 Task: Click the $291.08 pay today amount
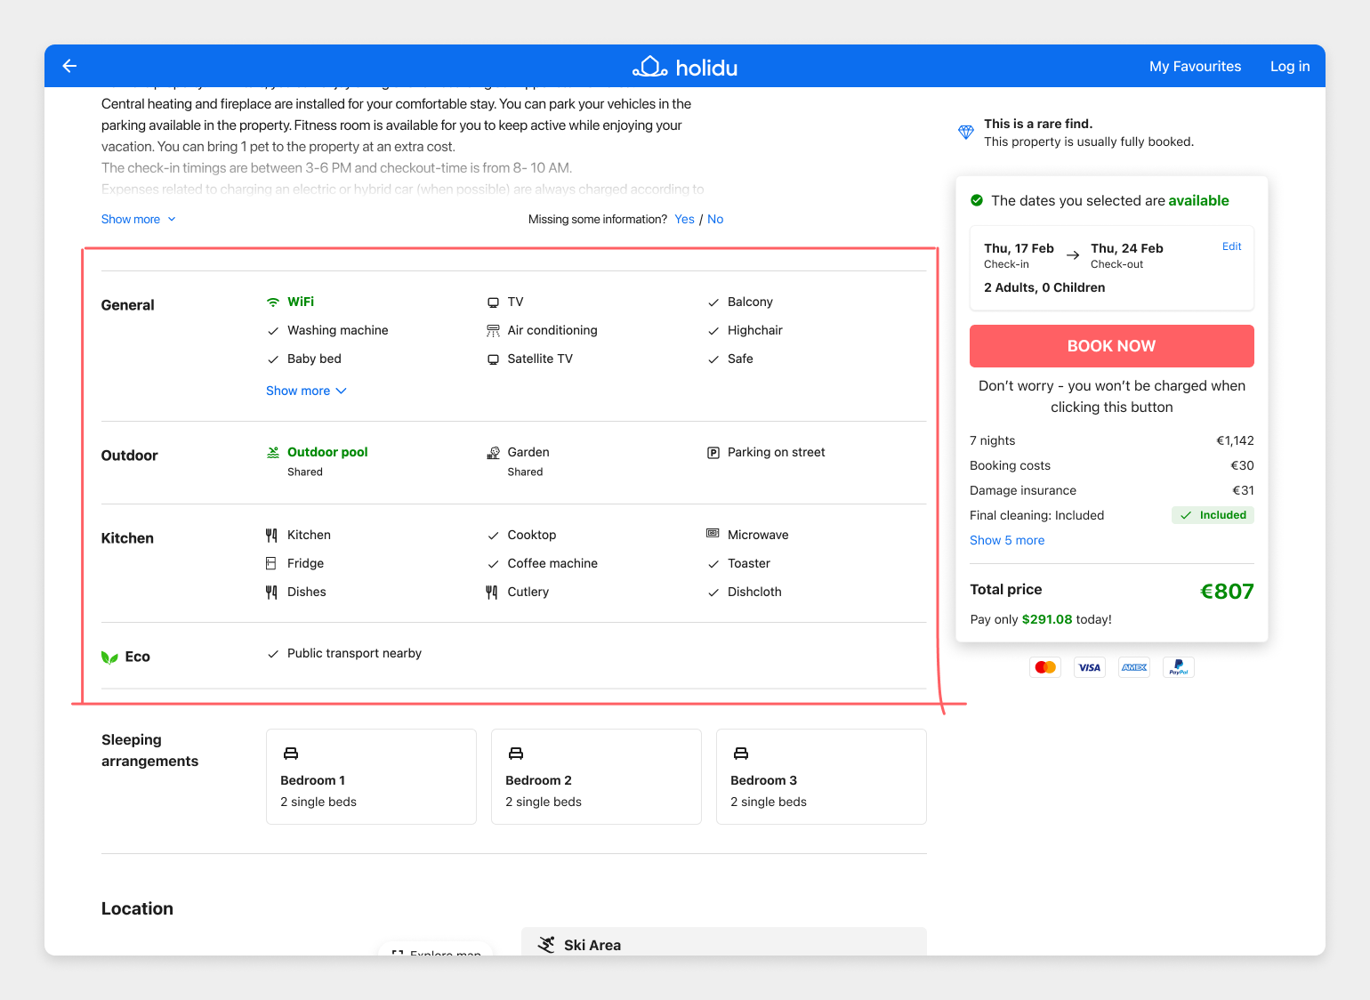pyautogui.click(x=1047, y=620)
